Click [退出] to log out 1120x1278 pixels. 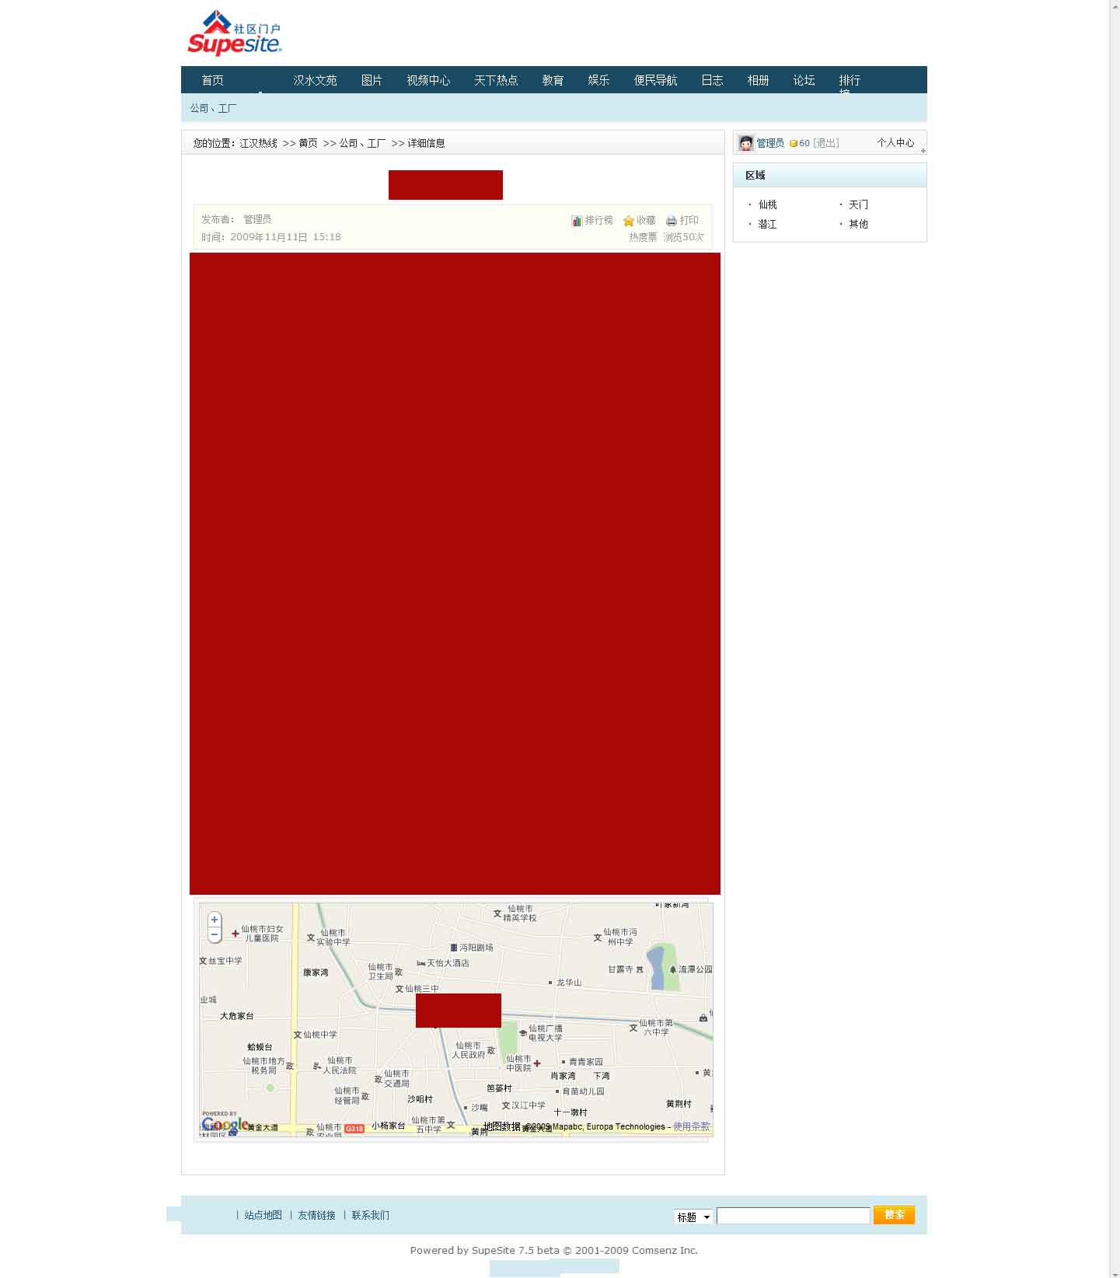click(x=826, y=143)
